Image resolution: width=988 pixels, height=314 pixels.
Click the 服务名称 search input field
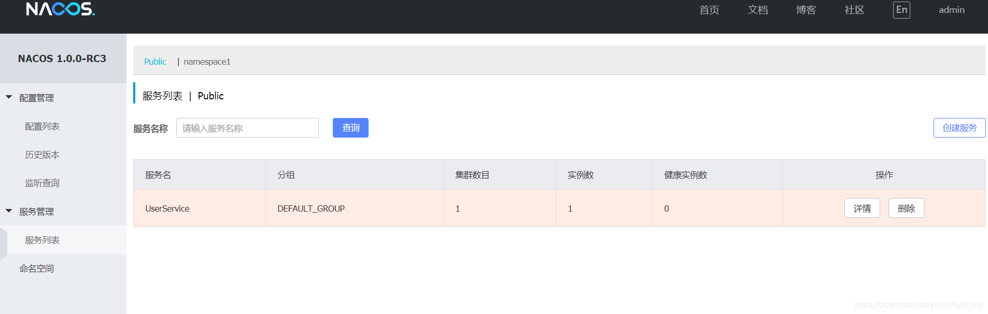click(247, 128)
